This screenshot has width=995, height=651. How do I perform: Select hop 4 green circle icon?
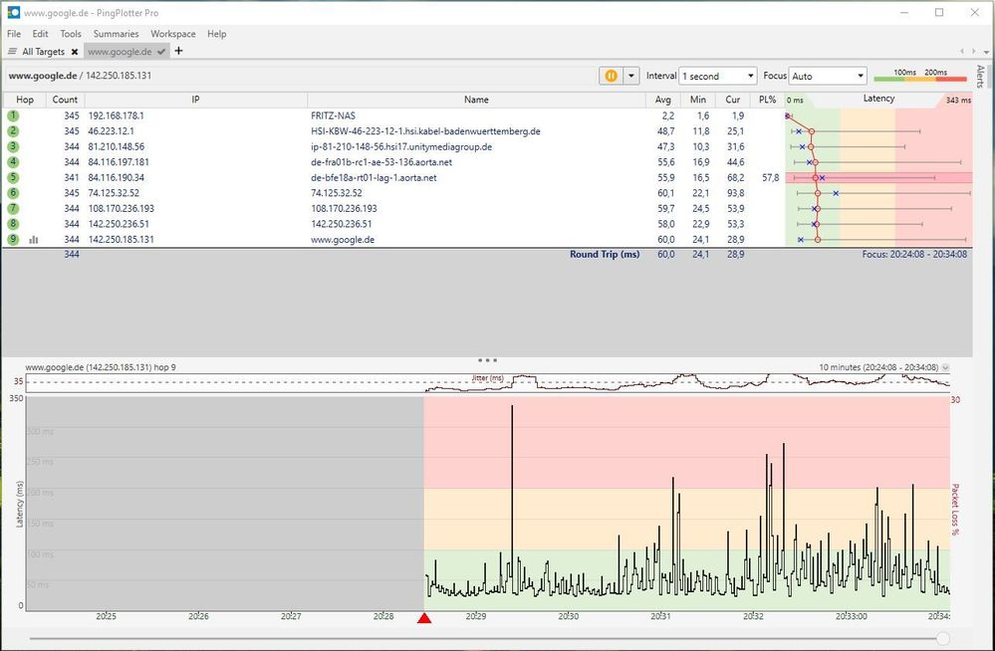(13, 162)
